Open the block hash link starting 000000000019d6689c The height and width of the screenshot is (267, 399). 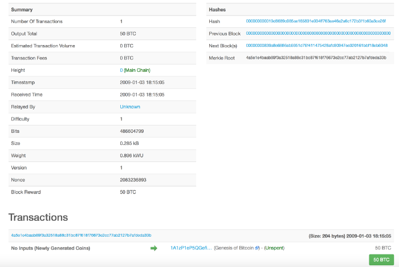pos(316,21)
